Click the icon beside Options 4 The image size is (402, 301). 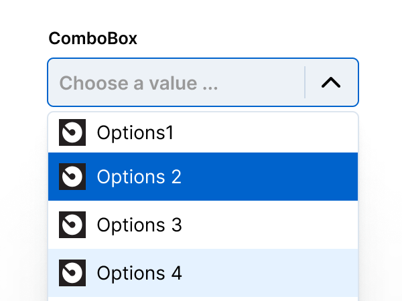[72, 273]
